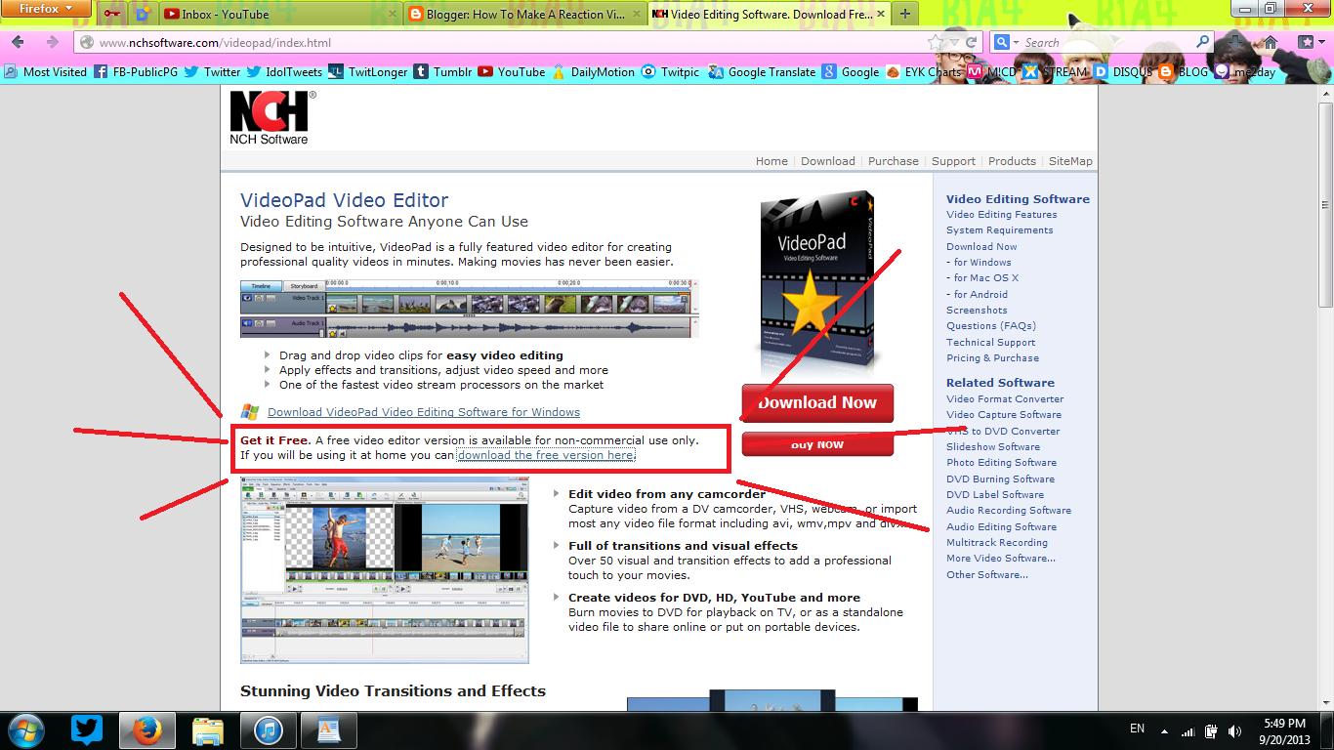
Task: Open Video Format Converter link
Action: (x=1005, y=399)
